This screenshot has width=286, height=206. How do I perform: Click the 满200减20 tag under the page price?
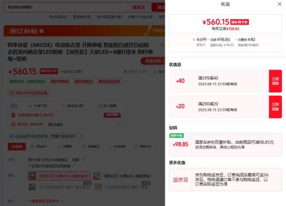tap(84, 82)
